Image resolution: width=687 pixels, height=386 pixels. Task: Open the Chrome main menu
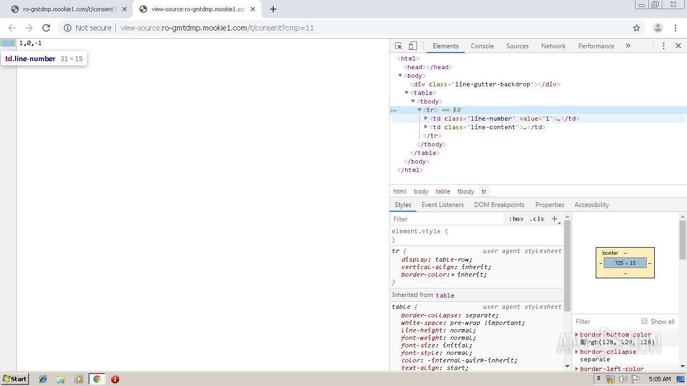[x=675, y=28]
